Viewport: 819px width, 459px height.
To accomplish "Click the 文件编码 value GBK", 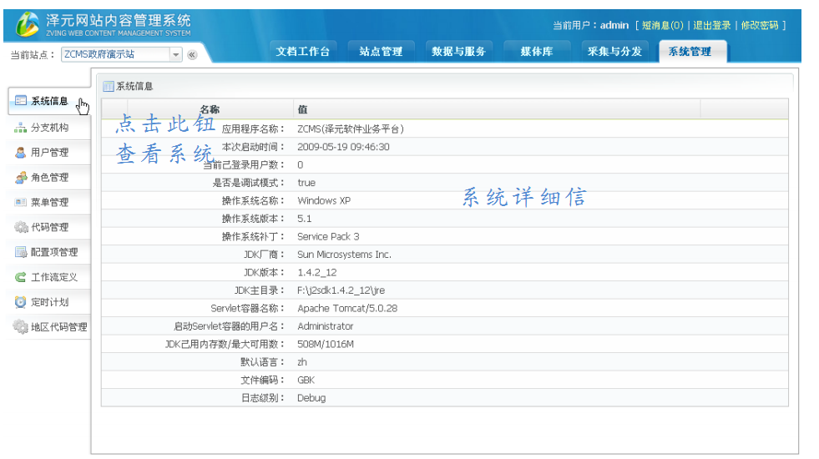I will point(306,381).
